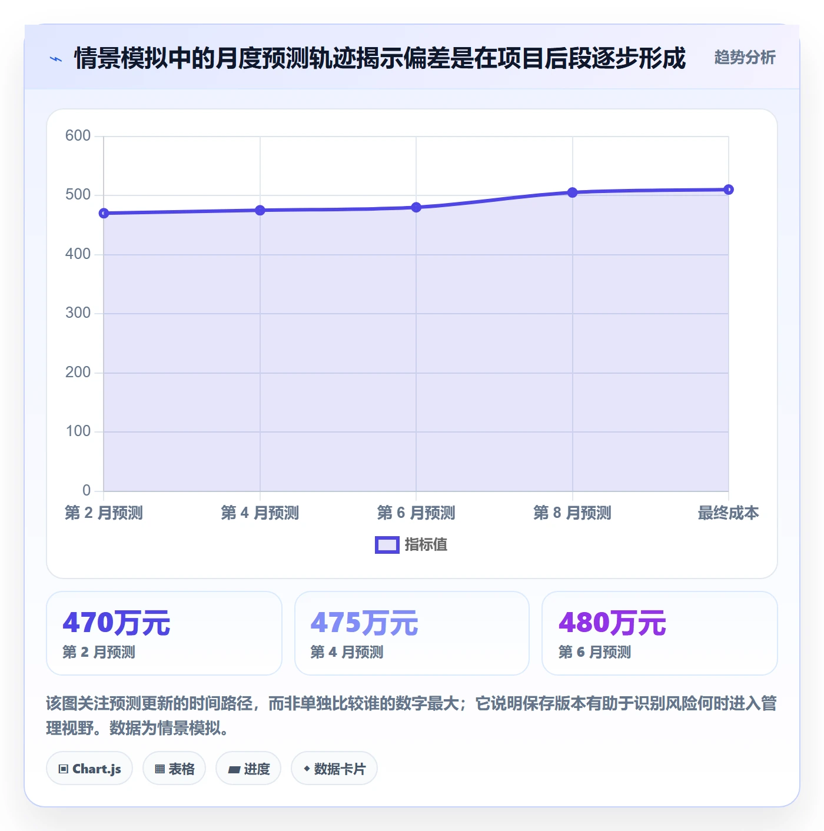Click the 进度 tag

pyautogui.click(x=248, y=769)
